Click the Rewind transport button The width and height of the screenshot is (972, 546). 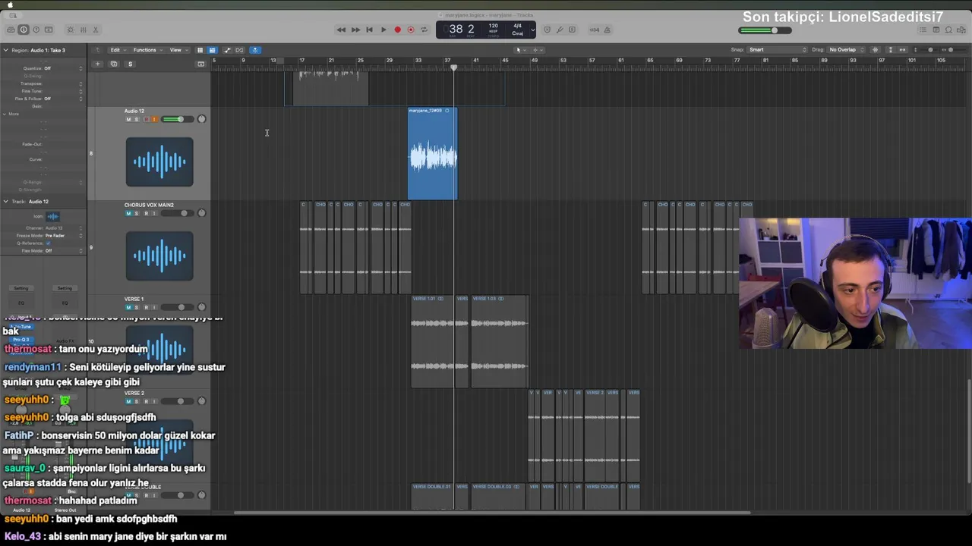(x=341, y=30)
